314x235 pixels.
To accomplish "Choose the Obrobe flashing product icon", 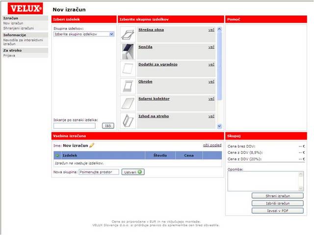I will 128,86.
